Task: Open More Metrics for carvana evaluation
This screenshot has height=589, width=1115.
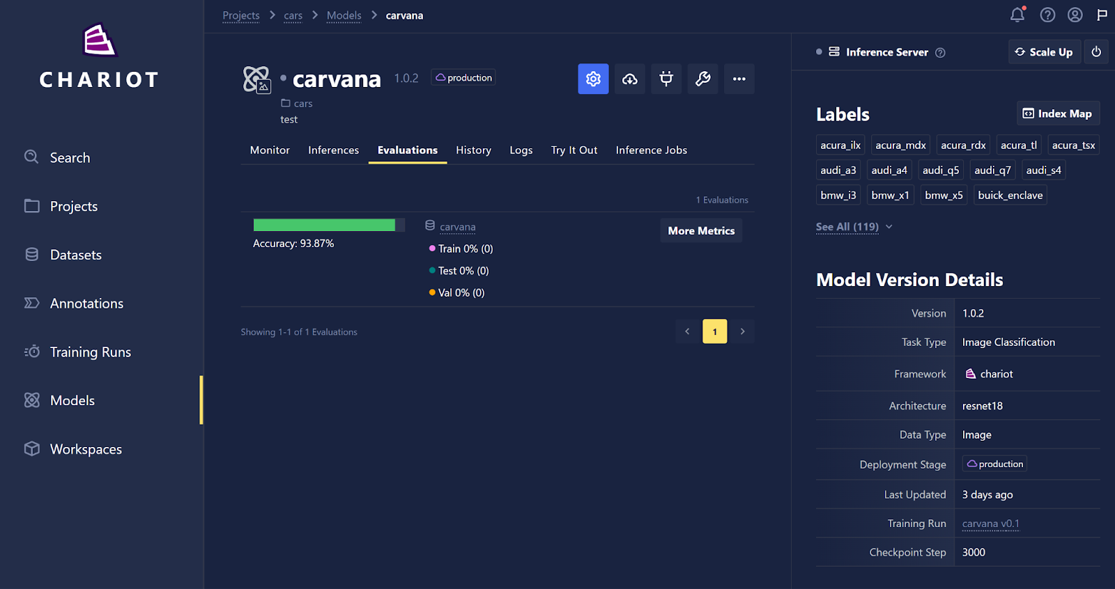Action: click(701, 230)
